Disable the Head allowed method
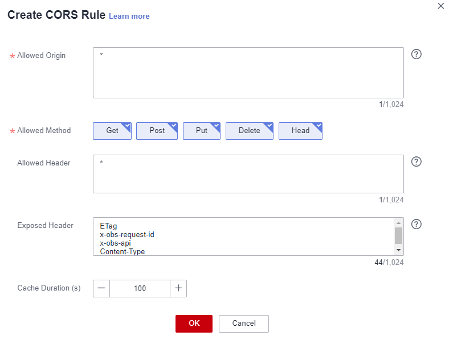 point(300,131)
